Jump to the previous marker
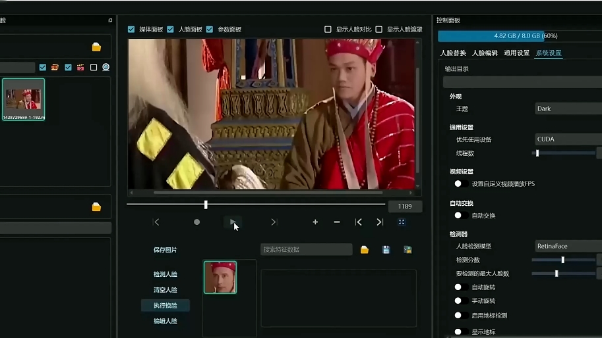The height and width of the screenshot is (338, 602). 358,222
